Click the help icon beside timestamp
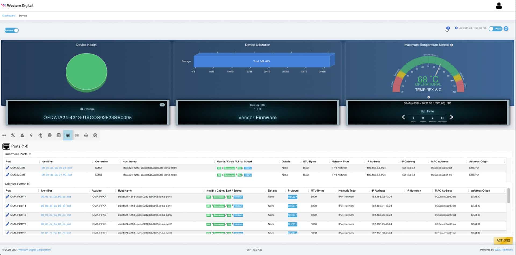The height and width of the screenshot is (255, 516). coord(456,28)
